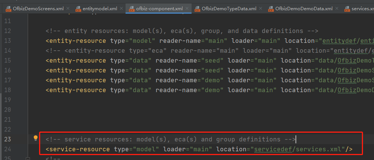Close the OfbizDemoScreens.xml tab
The height and width of the screenshot is (160, 374).
68,8
